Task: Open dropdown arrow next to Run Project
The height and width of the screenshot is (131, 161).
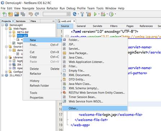Action: (x=99, y=14)
